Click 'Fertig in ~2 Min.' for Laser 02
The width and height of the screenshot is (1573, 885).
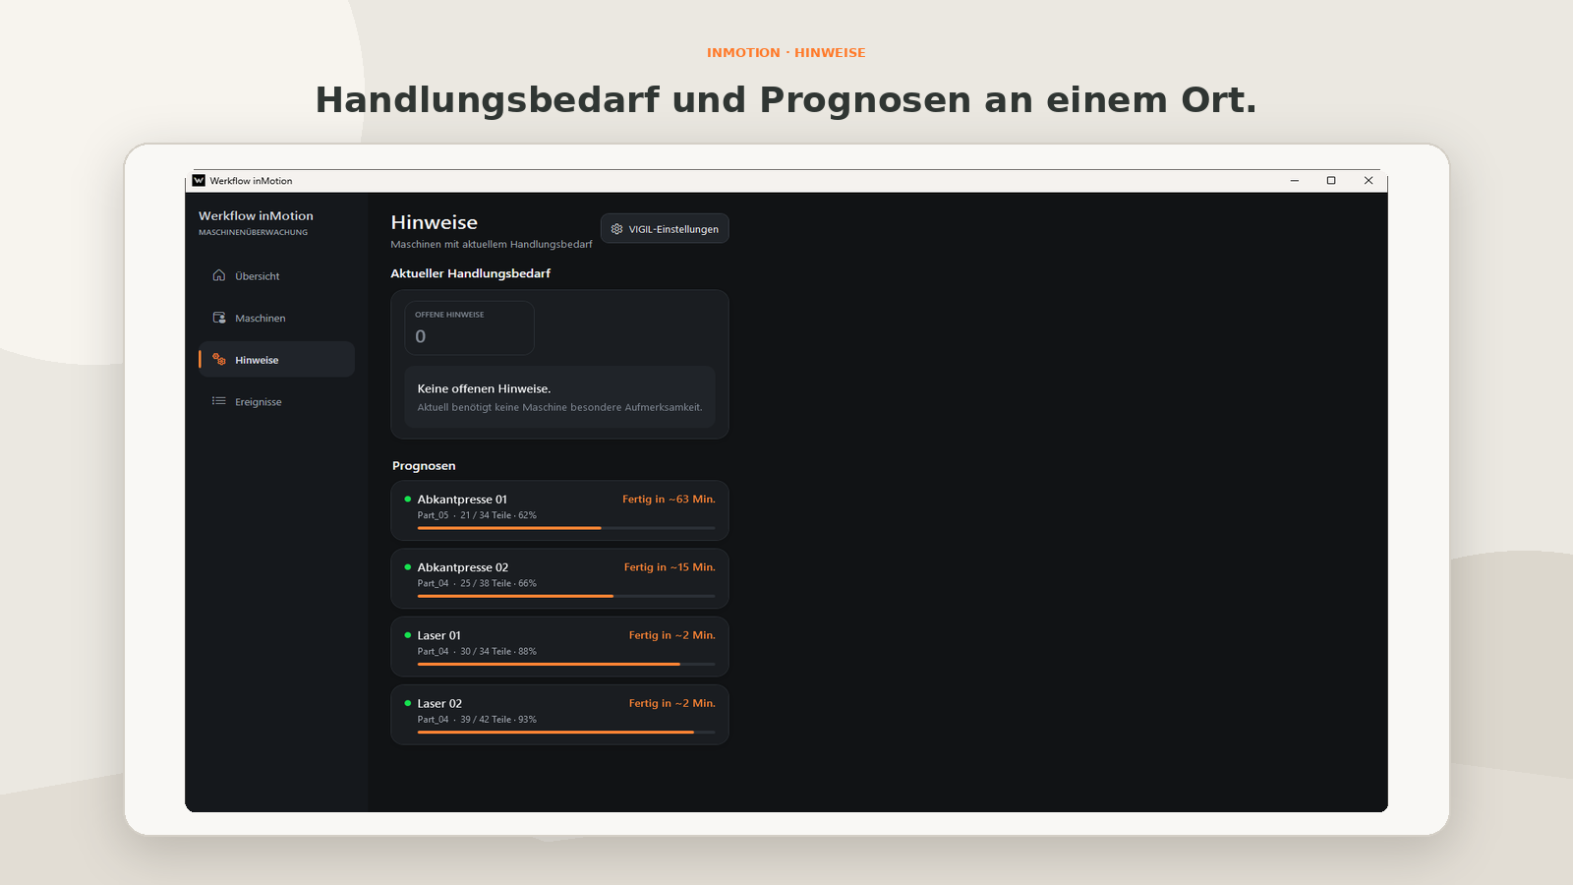(x=672, y=703)
